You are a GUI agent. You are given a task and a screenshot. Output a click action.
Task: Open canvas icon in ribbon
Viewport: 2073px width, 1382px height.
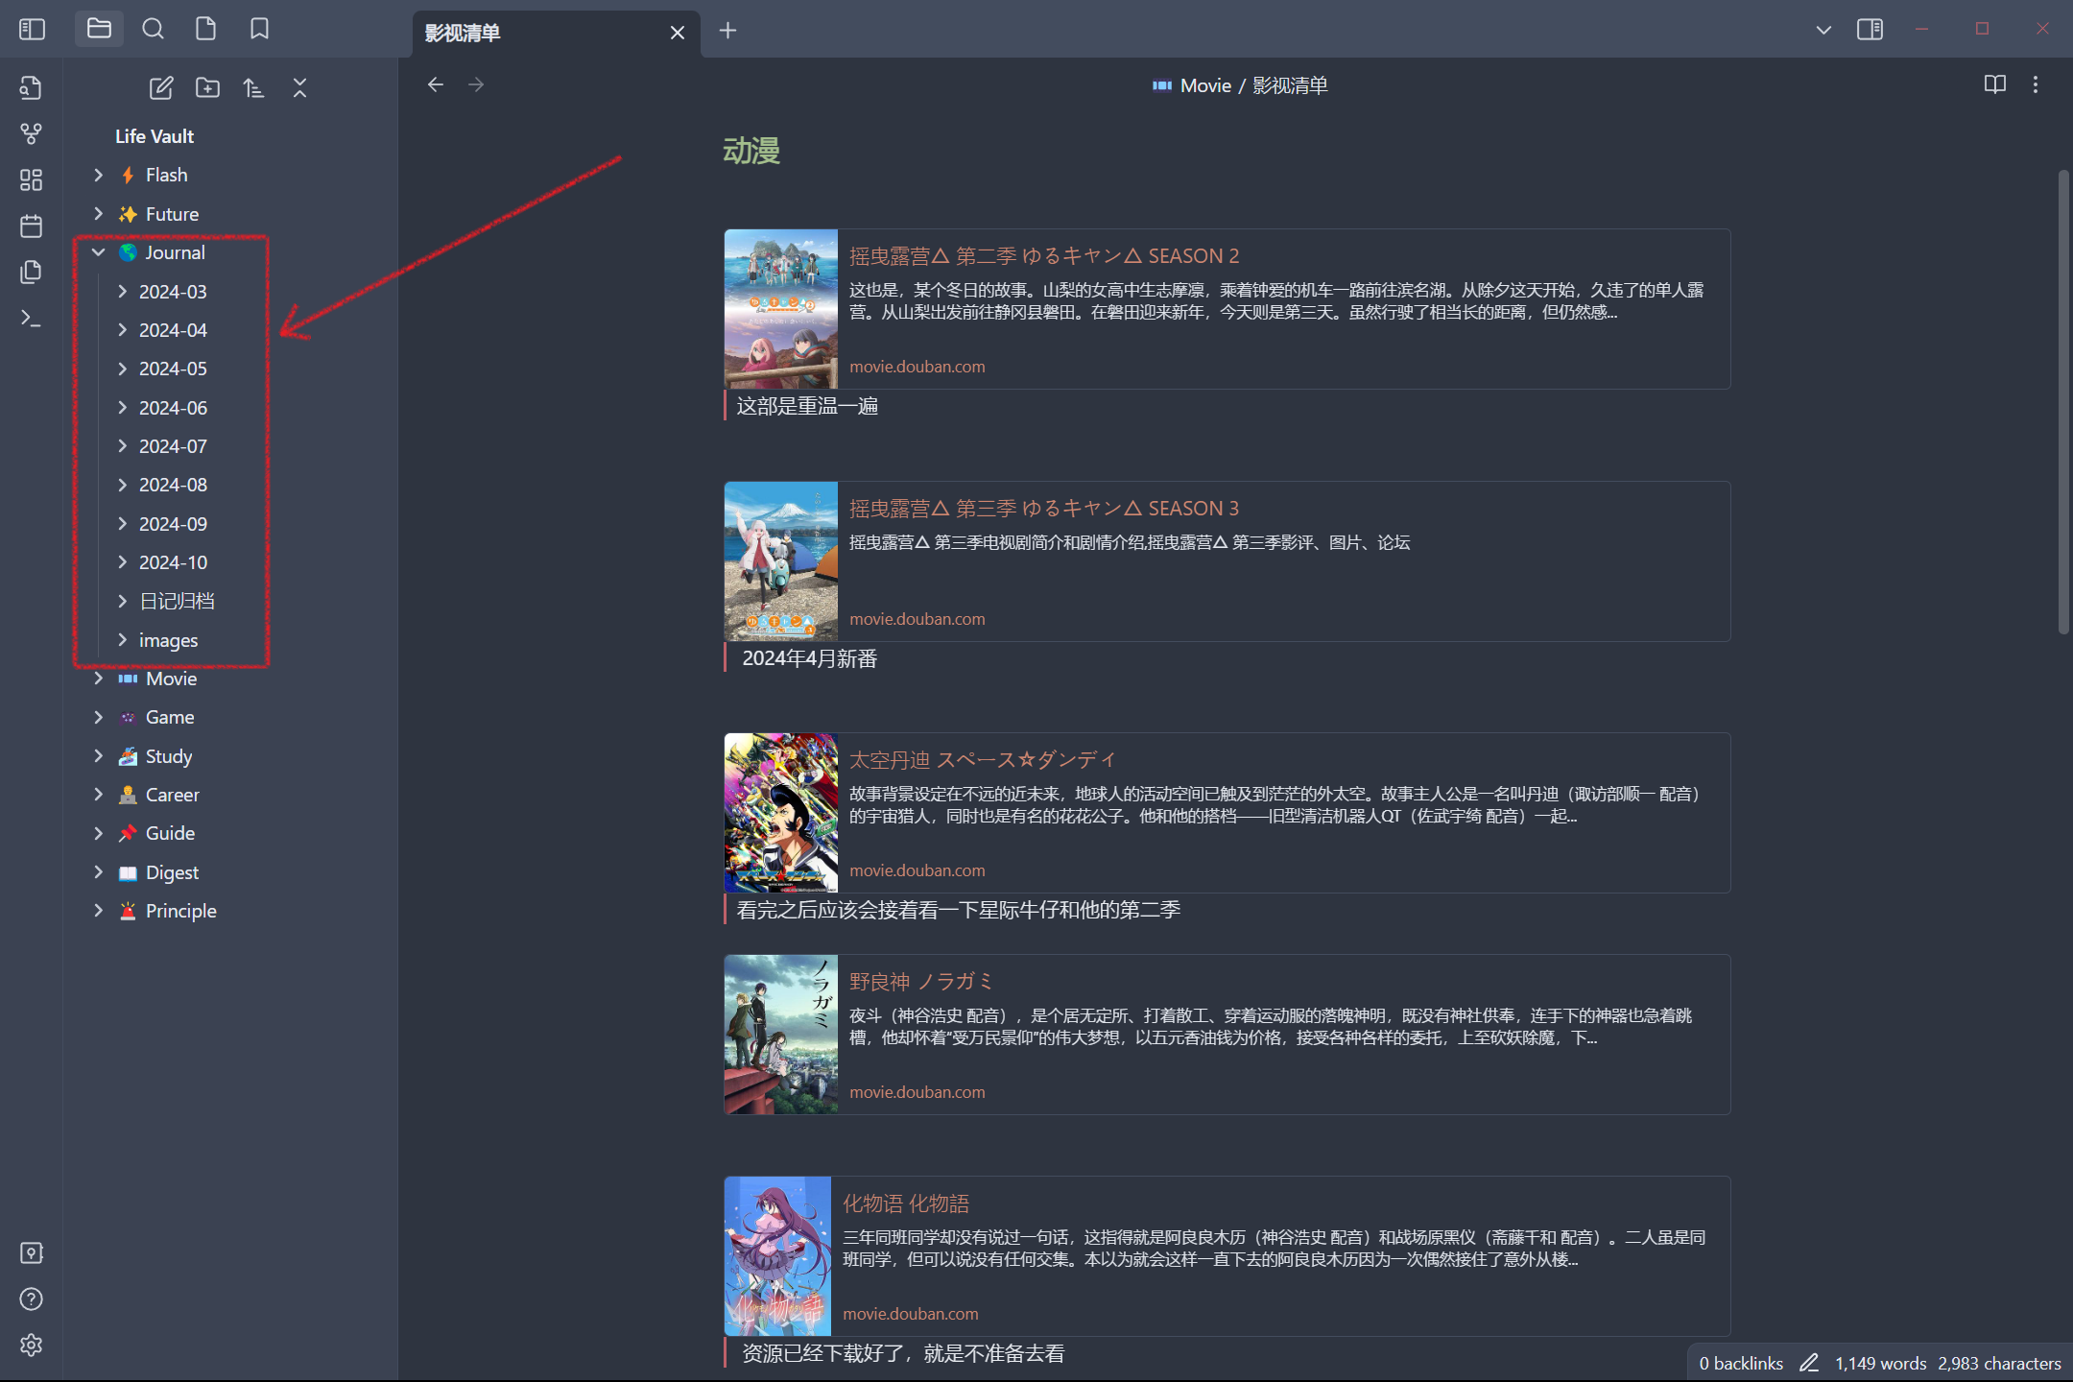(x=32, y=180)
